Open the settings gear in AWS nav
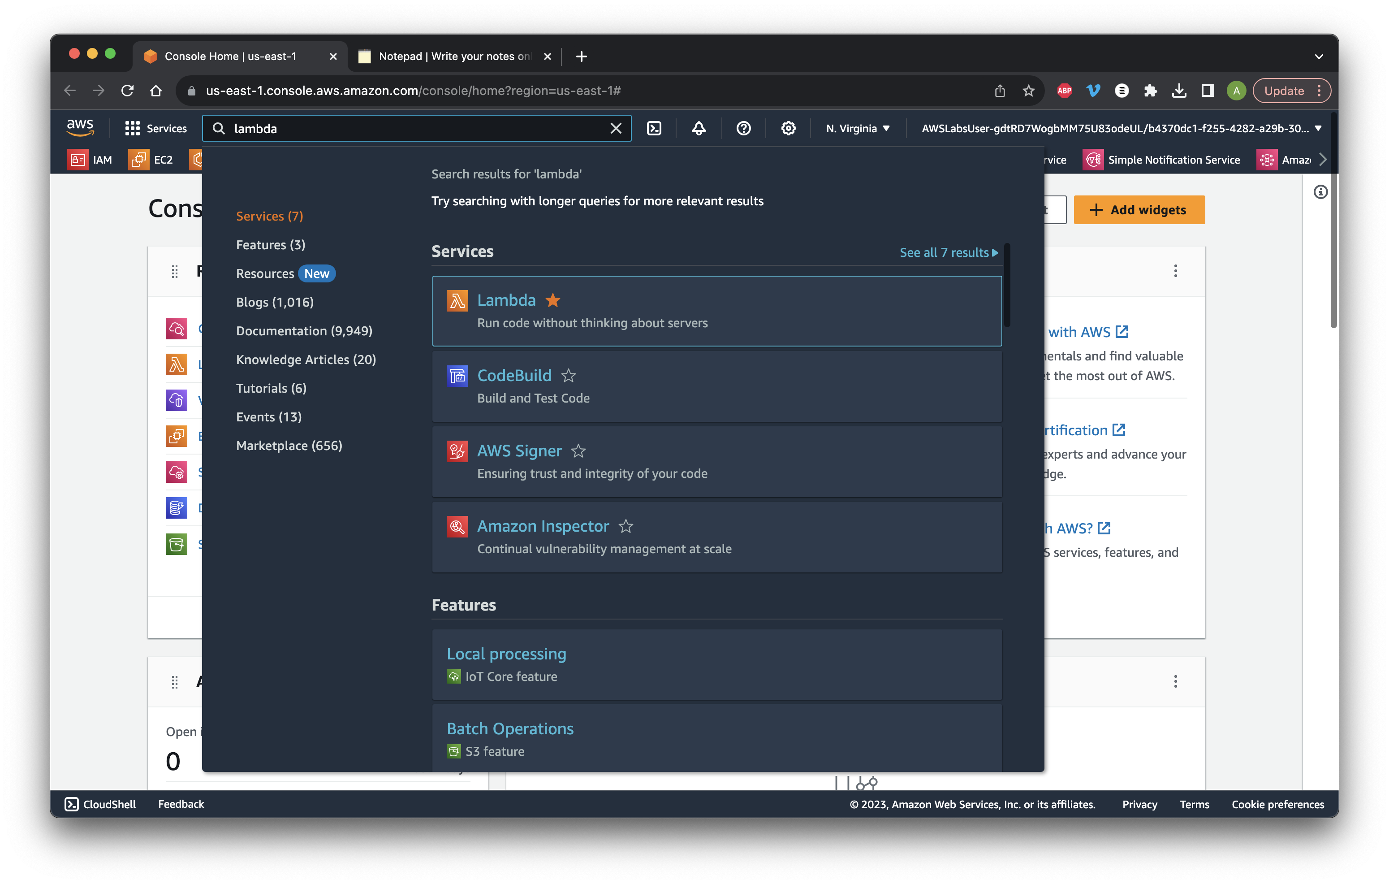Viewport: 1389px width, 884px height. [x=788, y=128]
